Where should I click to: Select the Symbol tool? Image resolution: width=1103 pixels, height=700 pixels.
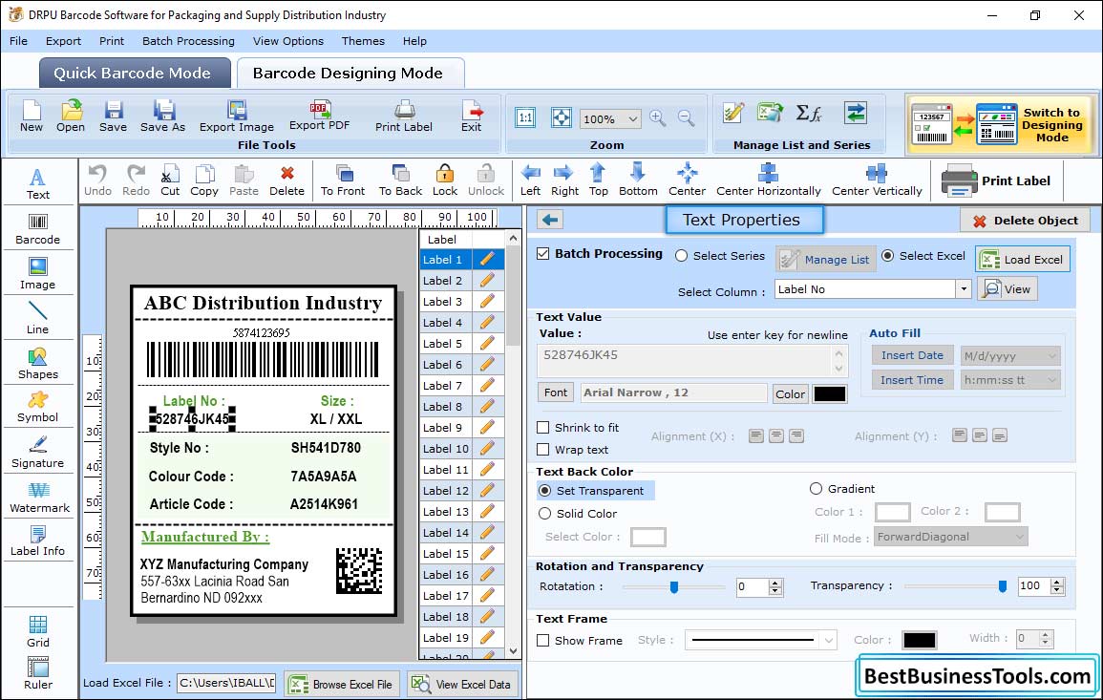coord(38,408)
